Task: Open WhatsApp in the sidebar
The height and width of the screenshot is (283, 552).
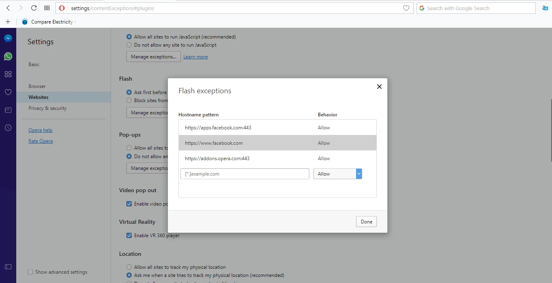Action: click(x=8, y=56)
